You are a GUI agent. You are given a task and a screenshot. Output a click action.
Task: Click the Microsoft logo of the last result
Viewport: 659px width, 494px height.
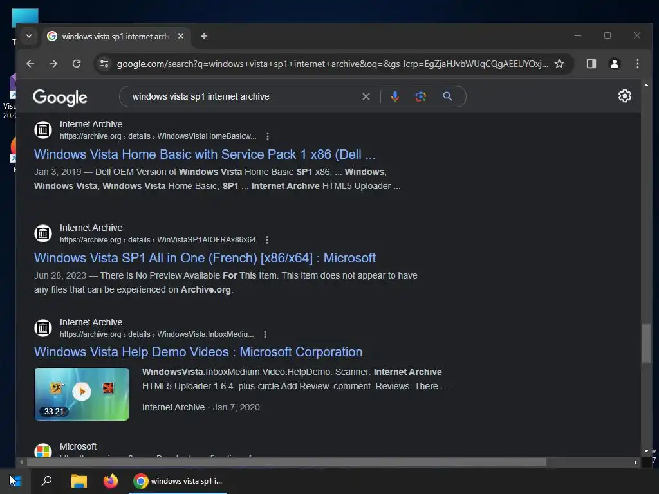(x=43, y=451)
